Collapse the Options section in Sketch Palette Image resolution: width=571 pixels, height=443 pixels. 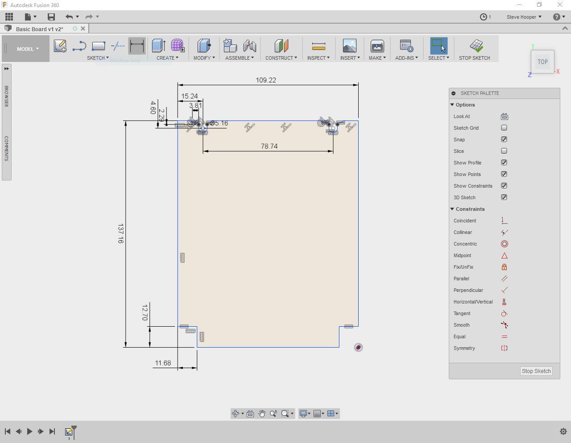tap(452, 105)
